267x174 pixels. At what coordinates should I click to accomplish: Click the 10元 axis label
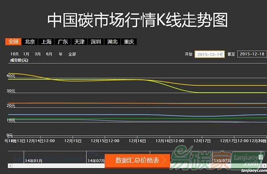click(x=11, y=120)
